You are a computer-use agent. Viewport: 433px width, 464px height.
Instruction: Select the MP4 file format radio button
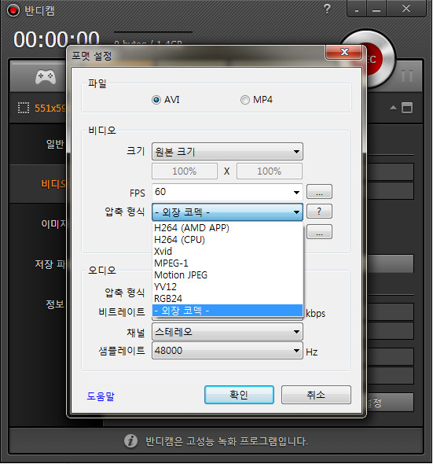(x=245, y=100)
